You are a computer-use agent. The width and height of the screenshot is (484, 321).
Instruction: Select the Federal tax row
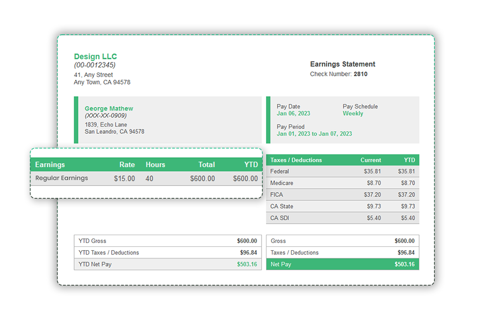point(343,172)
